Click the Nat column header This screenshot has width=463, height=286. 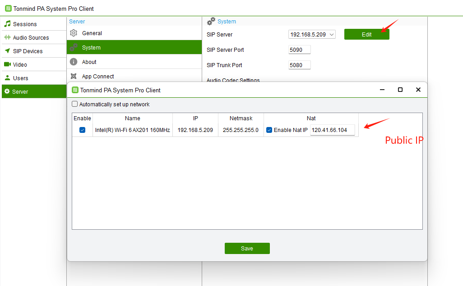coord(311,118)
